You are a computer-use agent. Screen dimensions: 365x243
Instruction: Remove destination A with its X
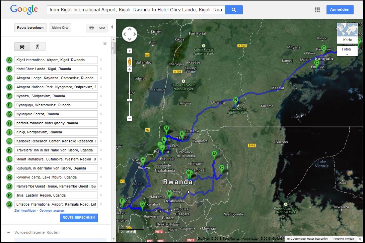coord(101,60)
